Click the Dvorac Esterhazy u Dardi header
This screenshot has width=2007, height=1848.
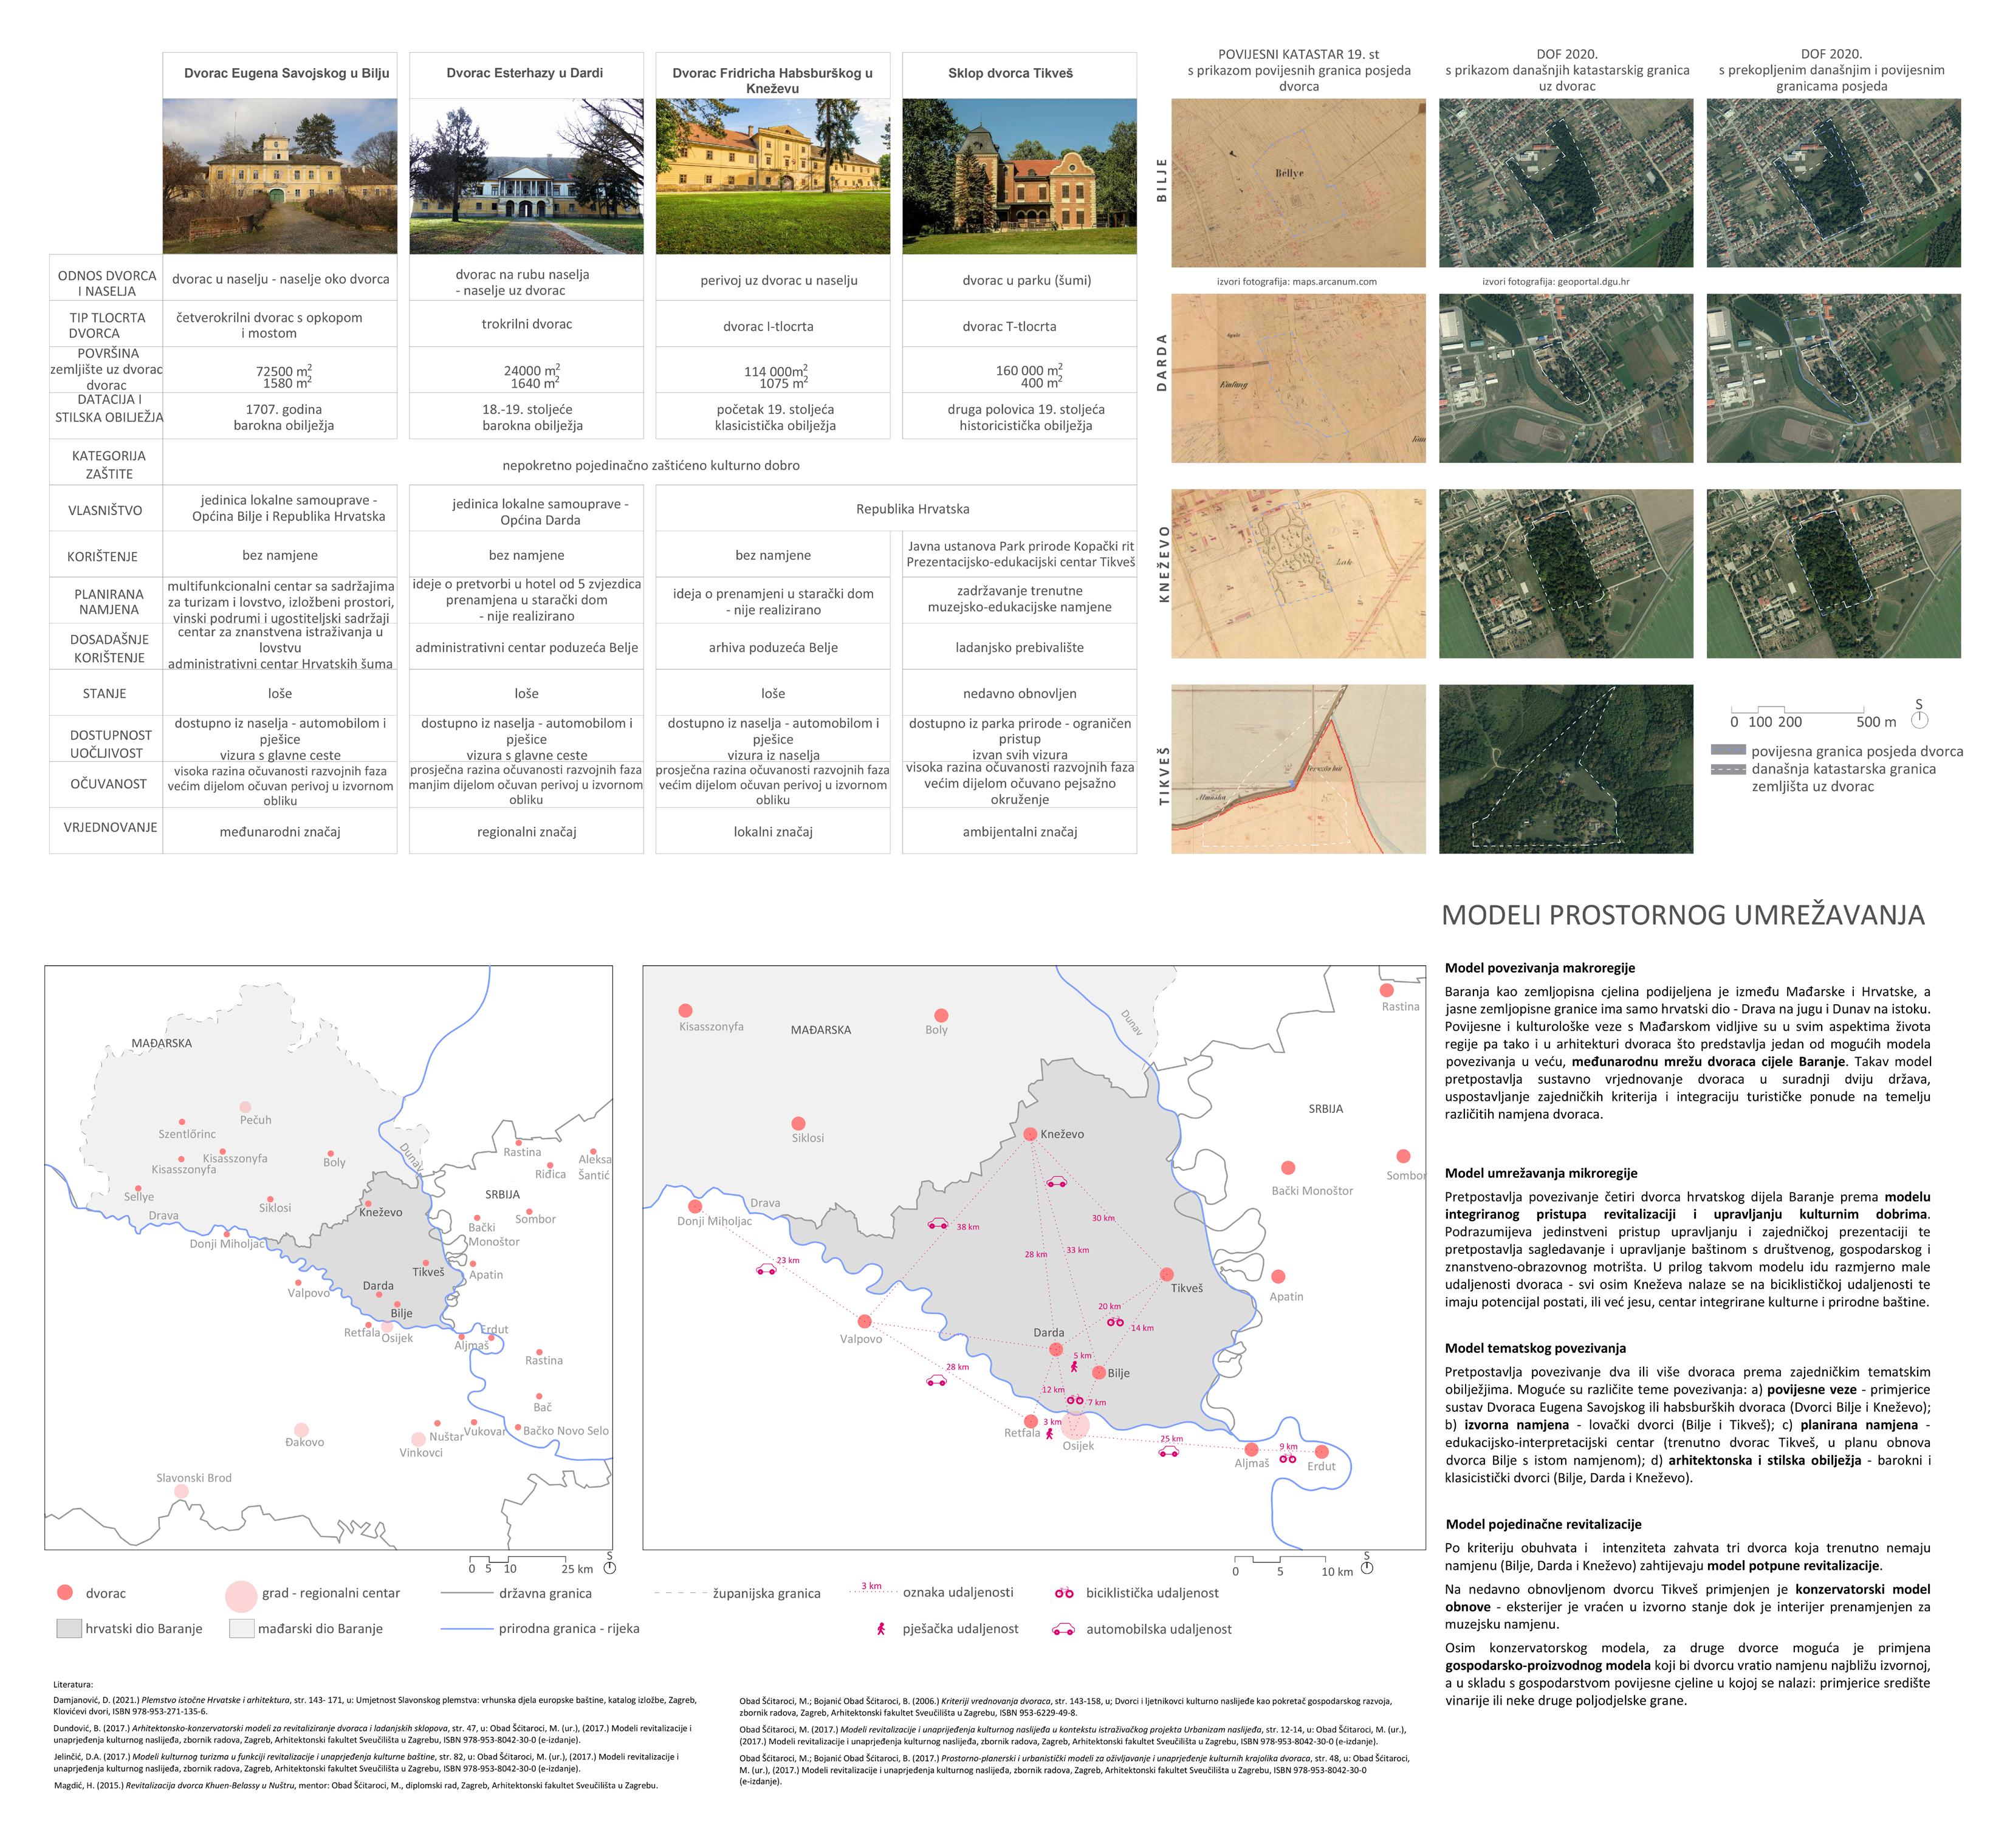pyautogui.click(x=524, y=73)
